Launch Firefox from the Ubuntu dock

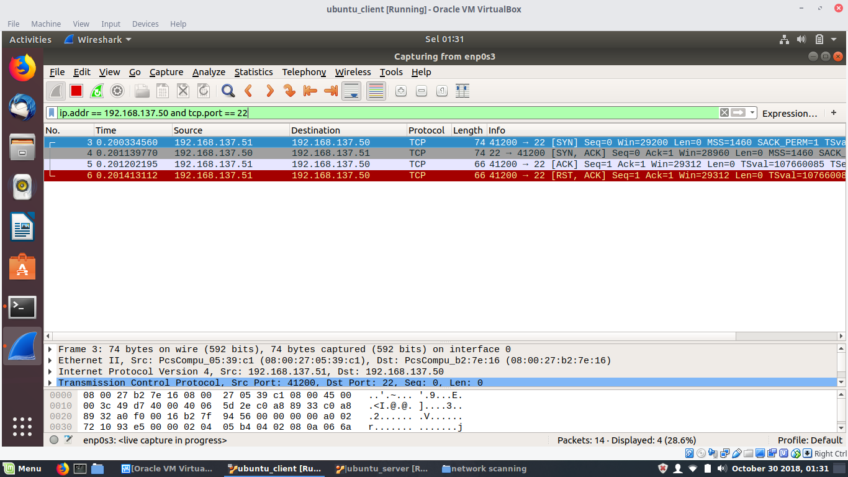click(x=22, y=68)
